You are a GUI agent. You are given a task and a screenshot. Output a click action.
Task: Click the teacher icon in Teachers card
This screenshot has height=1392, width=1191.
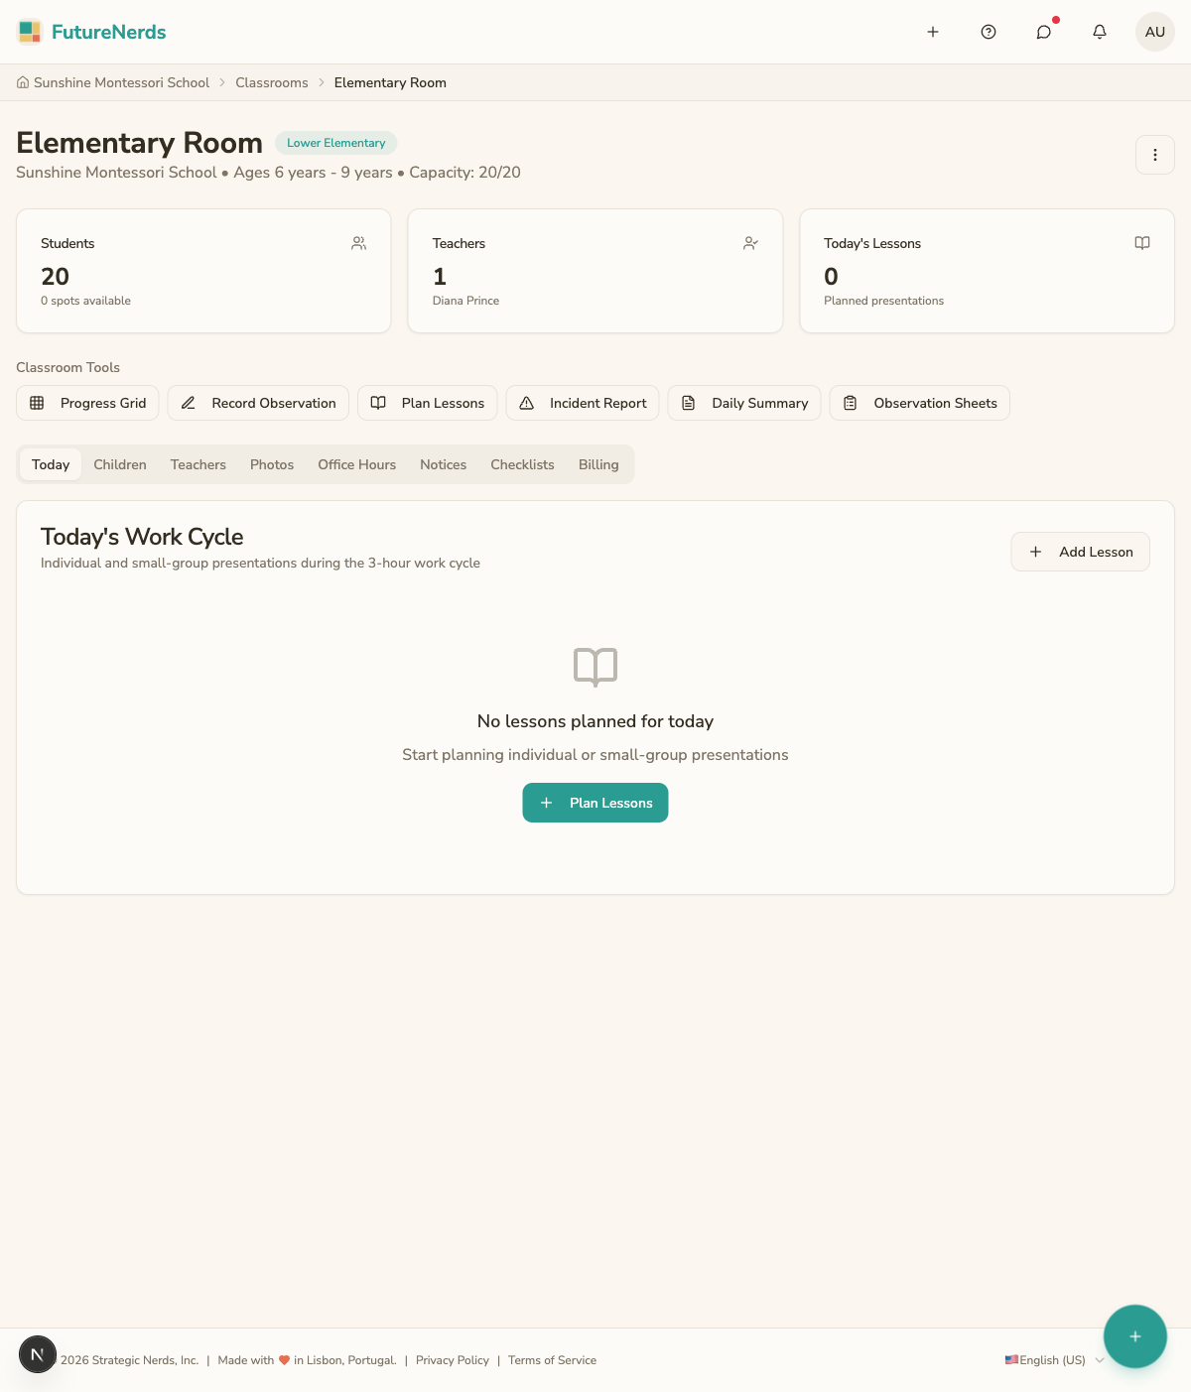(751, 243)
